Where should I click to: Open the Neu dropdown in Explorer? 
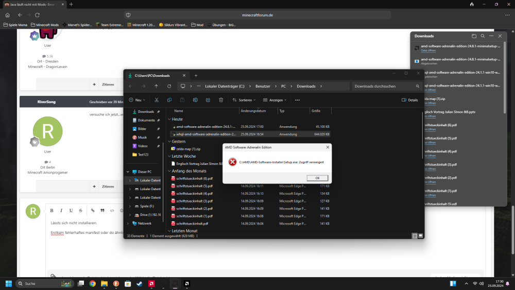[x=137, y=100]
